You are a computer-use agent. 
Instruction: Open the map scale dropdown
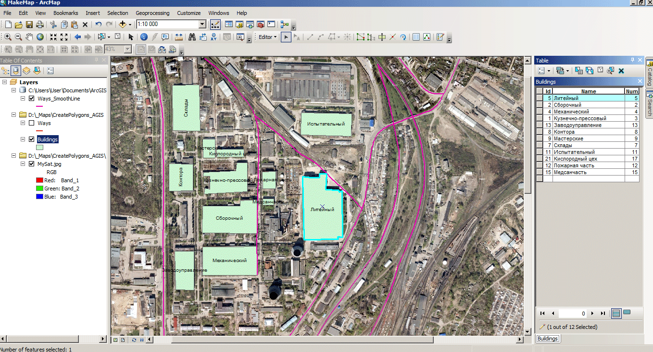202,24
